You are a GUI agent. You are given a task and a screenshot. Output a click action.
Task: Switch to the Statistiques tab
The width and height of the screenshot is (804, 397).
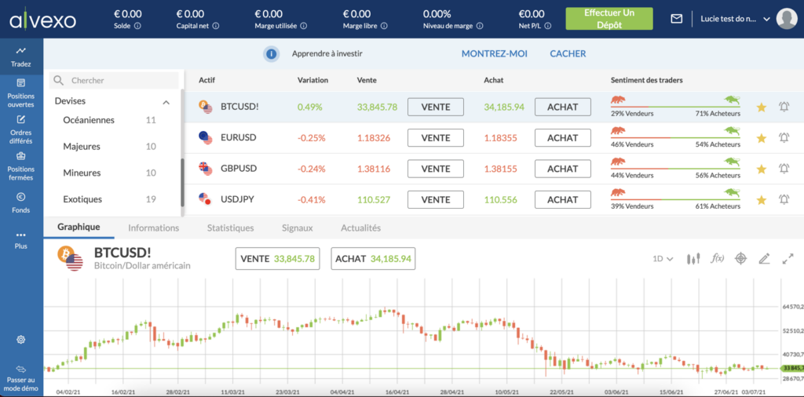click(x=230, y=228)
